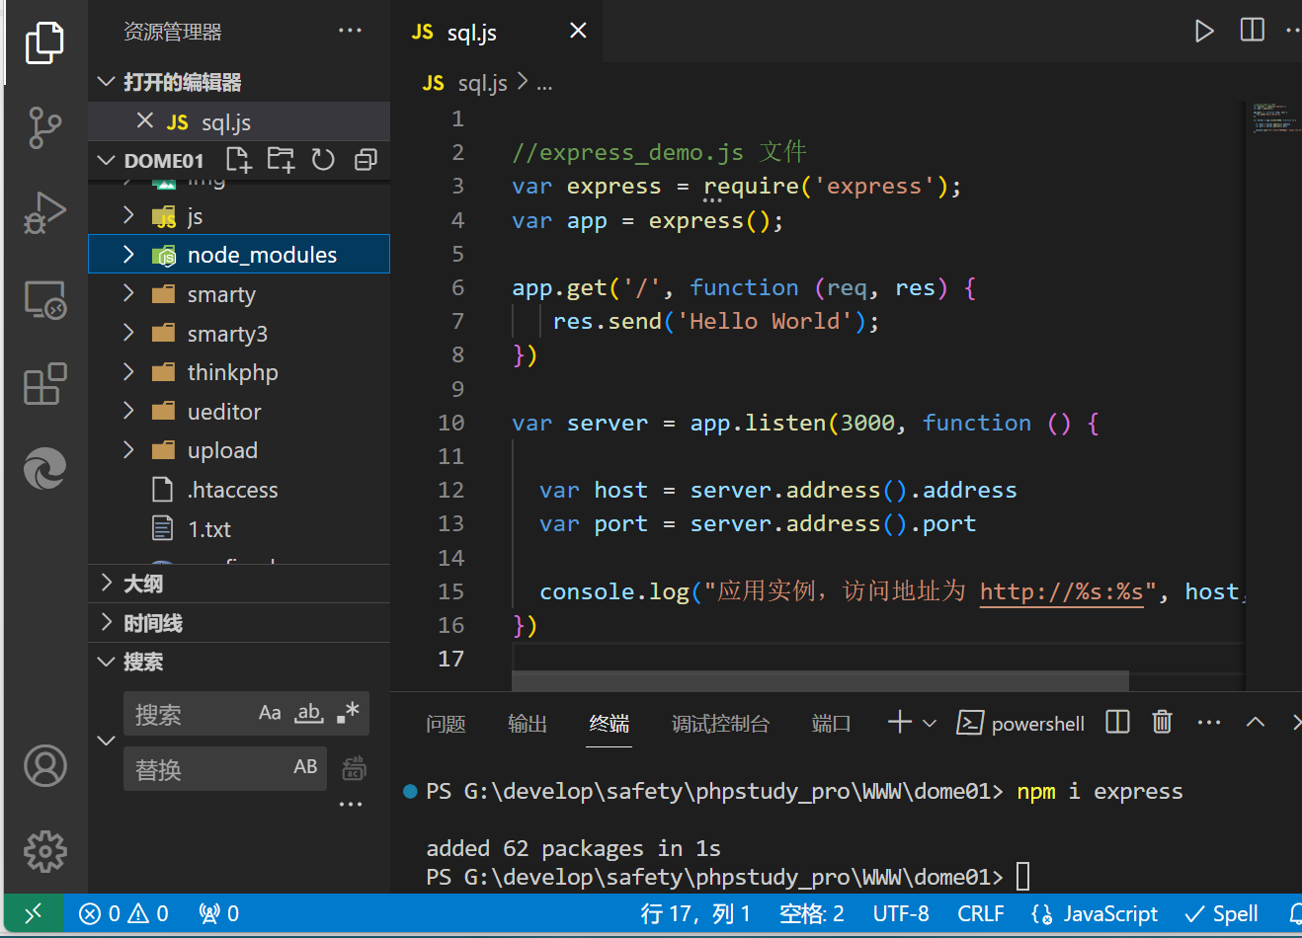Split the terminal panel
The width and height of the screenshot is (1302, 938).
click(x=1117, y=722)
